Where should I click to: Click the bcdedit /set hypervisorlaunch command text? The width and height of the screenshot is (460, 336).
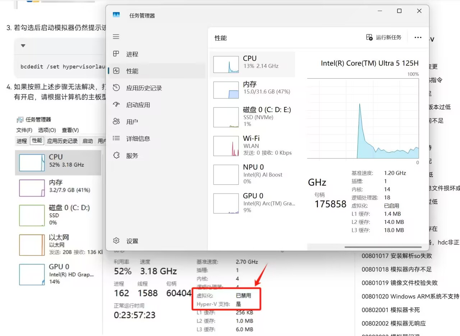pos(63,66)
